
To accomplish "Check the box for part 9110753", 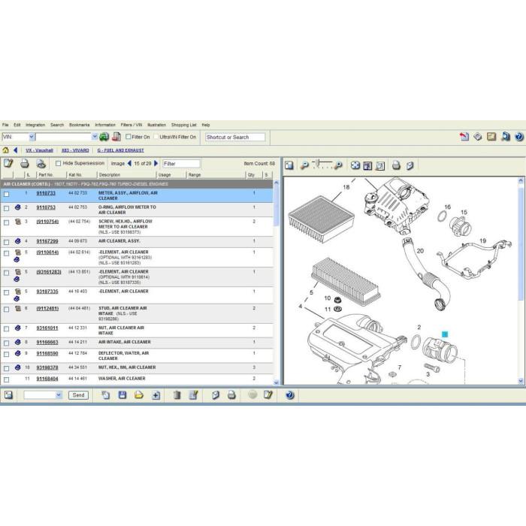I will pyautogui.click(x=6, y=208).
